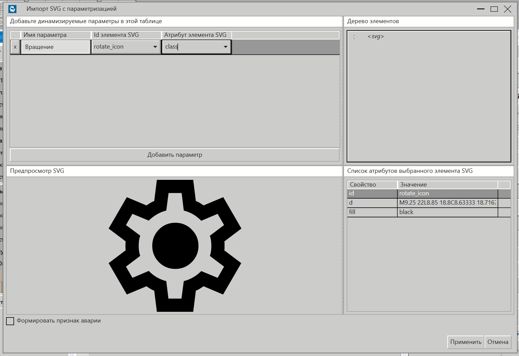
Task: Maximize the import SVG window
Action: pyautogui.click(x=494, y=9)
